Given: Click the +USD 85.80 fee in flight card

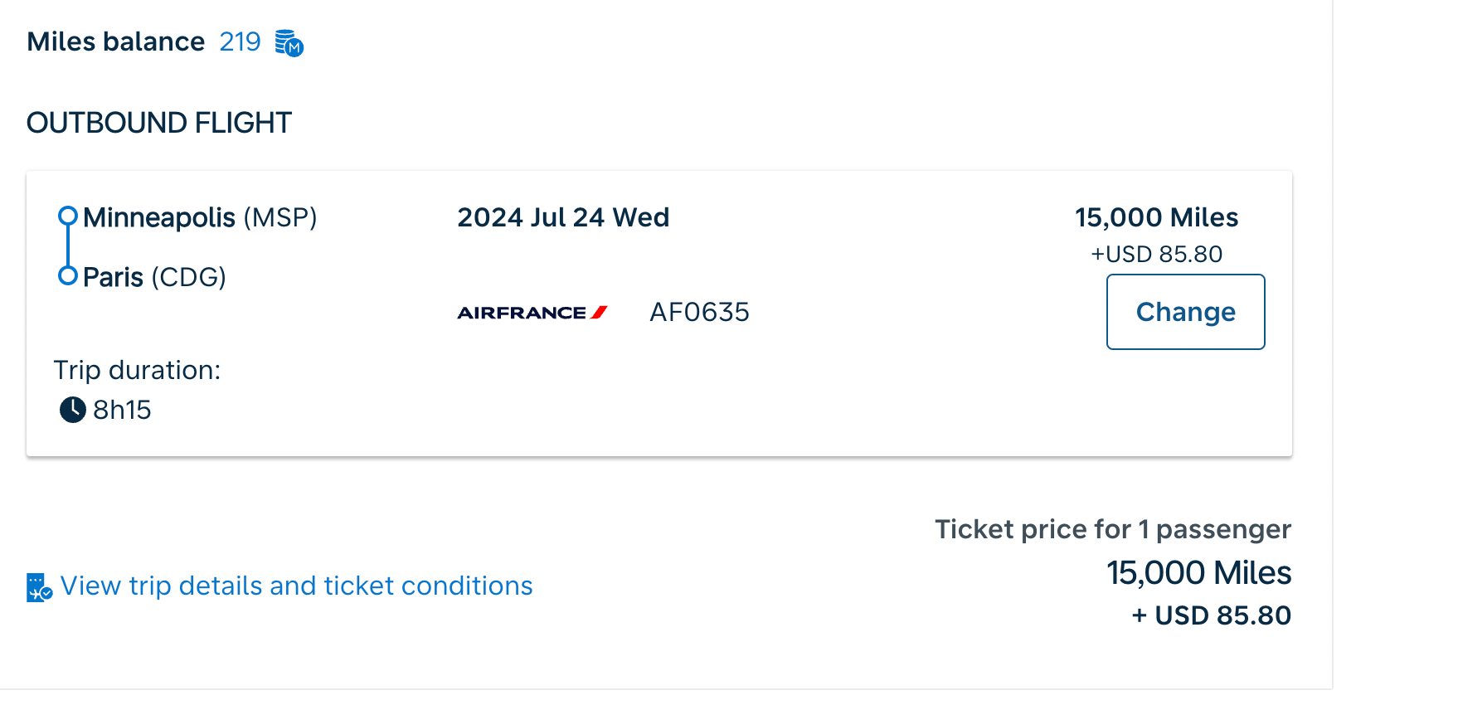Looking at the screenshot, I should pos(1156,254).
